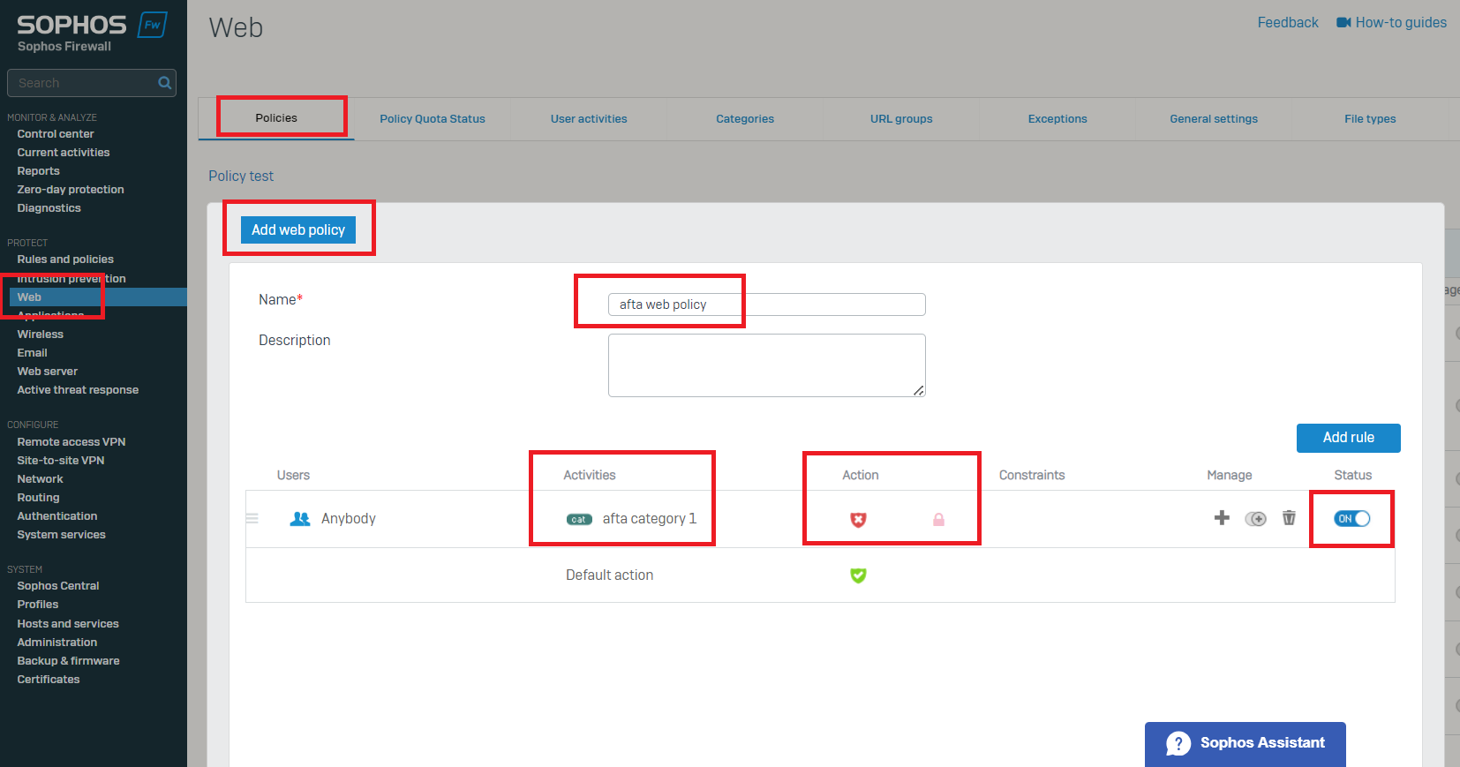1460x767 pixels.
Task: Go to Rules and policies
Action: [65, 259]
